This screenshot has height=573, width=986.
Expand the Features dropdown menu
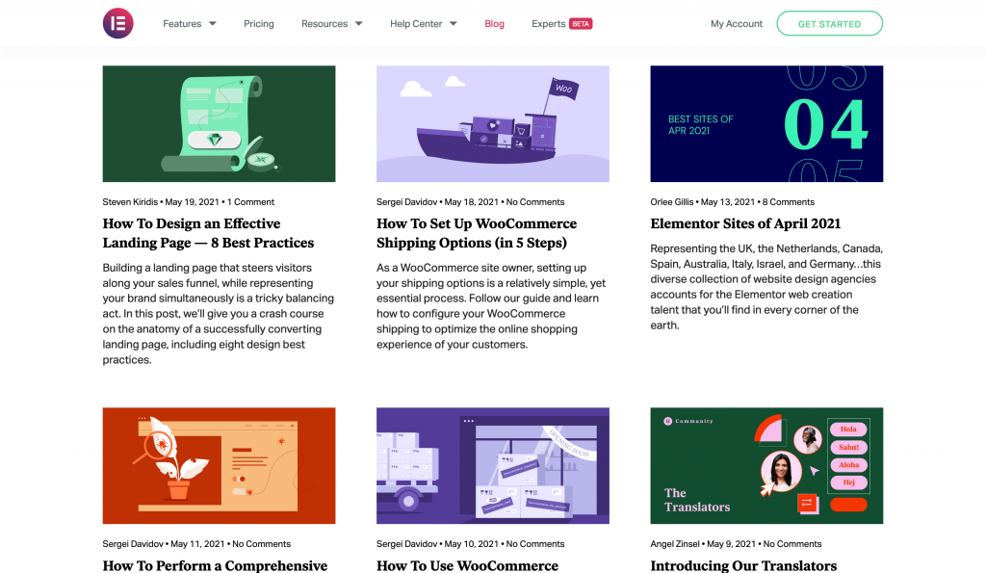click(x=189, y=24)
